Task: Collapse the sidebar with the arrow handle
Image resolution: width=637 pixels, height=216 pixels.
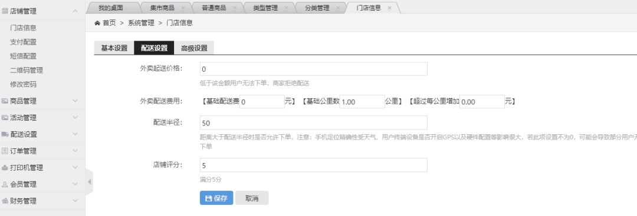Action: click(89, 182)
